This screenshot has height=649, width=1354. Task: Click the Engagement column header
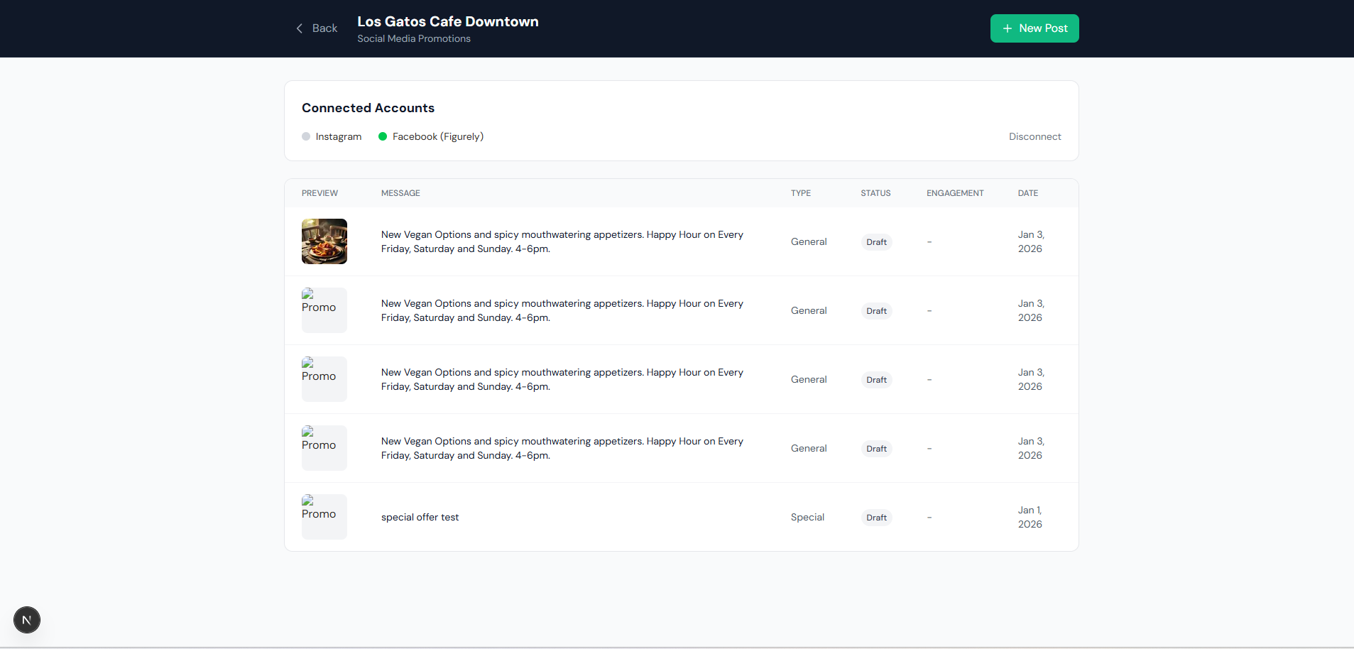pyautogui.click(x=955, y=193)
